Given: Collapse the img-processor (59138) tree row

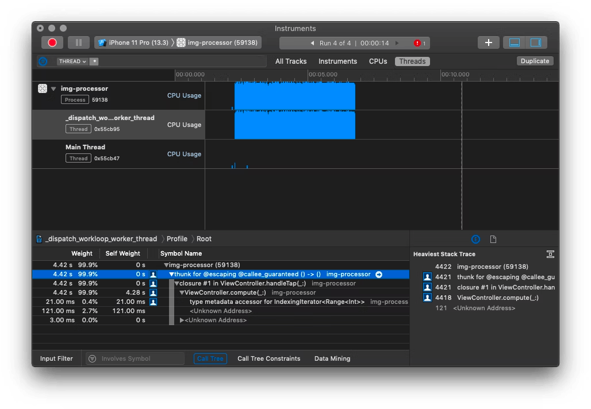Looking at the screenshot, I should [x=166, y=265].
